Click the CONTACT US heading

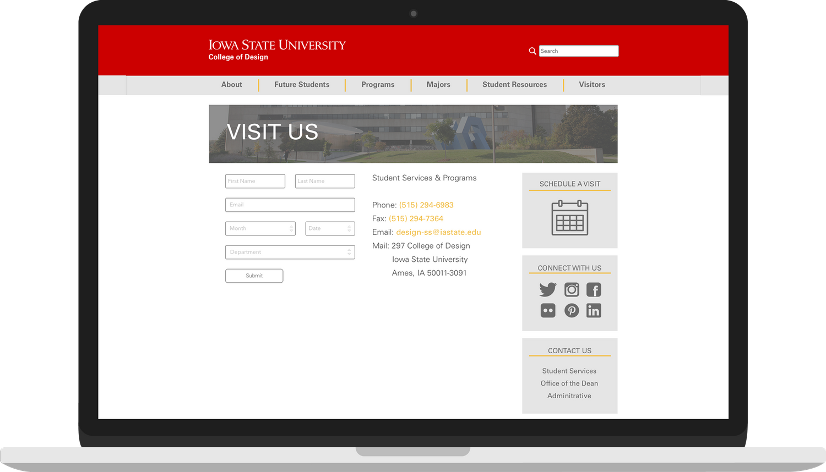click(570, 350)
